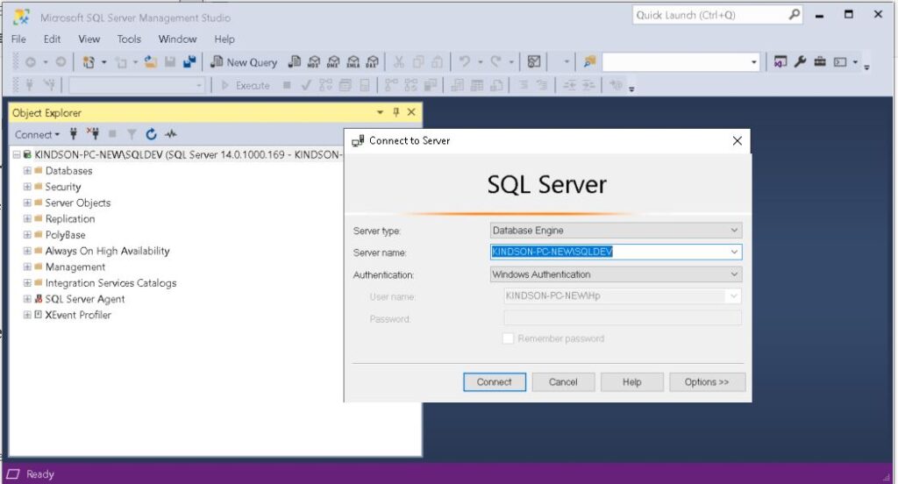Open the Authentication dropdown
The height and width of the screenshot is (484, 898).
pos(616,274)
